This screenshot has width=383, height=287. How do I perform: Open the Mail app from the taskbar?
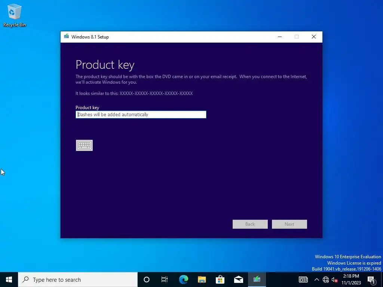tap(238, 280)
